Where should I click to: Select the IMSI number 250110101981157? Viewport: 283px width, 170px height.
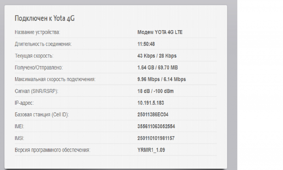(156, 138)
